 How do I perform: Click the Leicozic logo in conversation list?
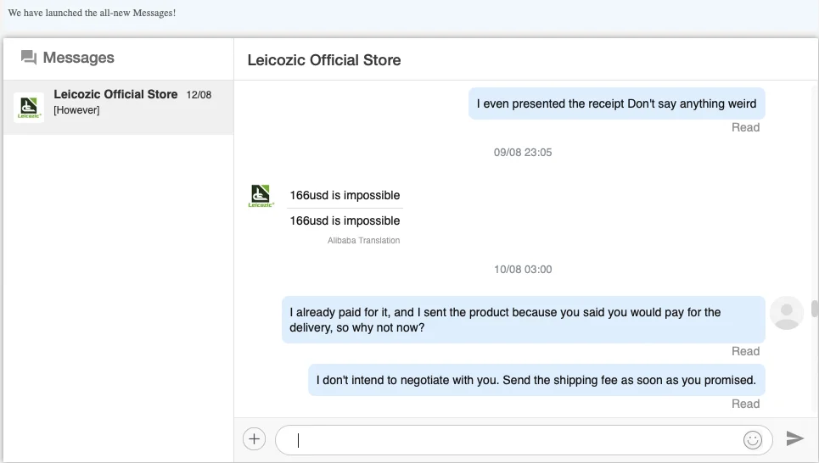coord(29,108)
